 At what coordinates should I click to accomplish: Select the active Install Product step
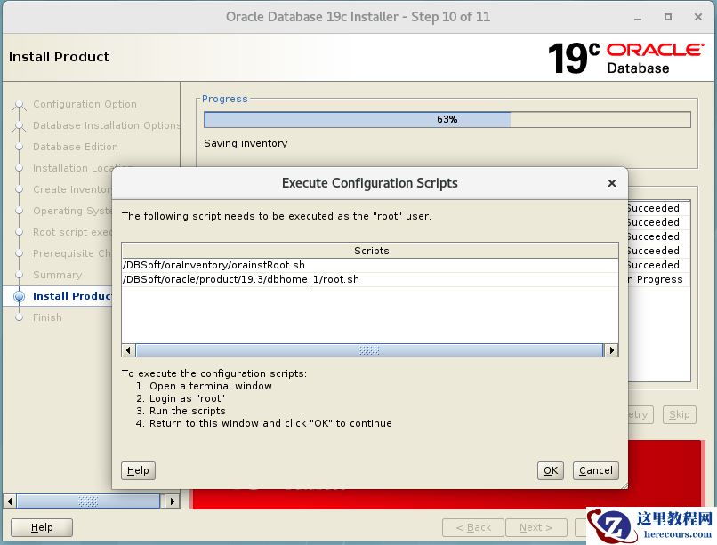tap(72, 296)
